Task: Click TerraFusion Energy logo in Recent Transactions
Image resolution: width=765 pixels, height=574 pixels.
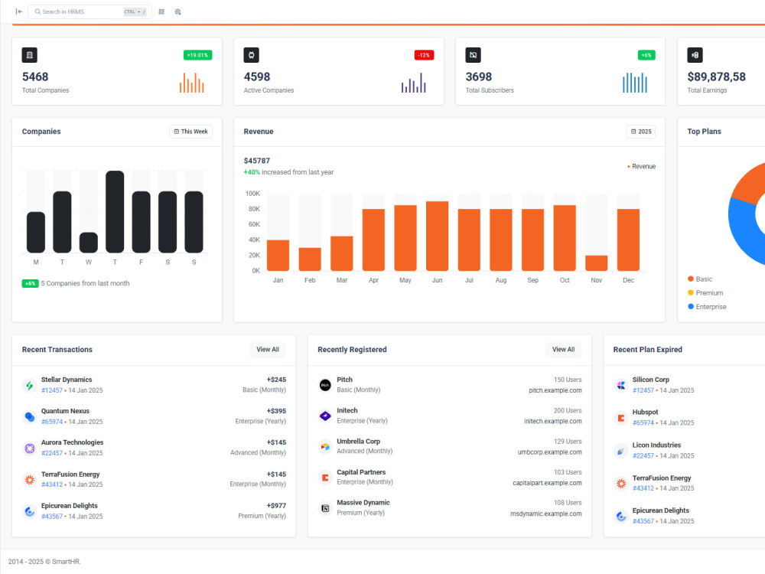Action: (x=30, y=480)
